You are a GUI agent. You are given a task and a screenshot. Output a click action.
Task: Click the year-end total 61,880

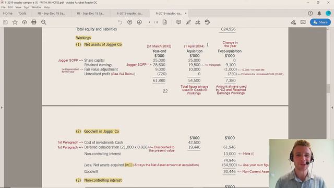[159, 80]
